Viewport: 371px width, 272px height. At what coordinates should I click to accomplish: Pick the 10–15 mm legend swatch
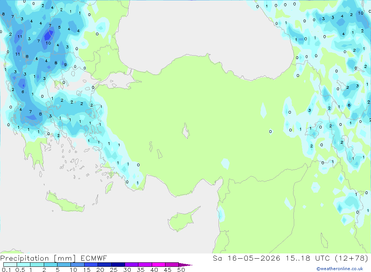[x=78, y=265]
